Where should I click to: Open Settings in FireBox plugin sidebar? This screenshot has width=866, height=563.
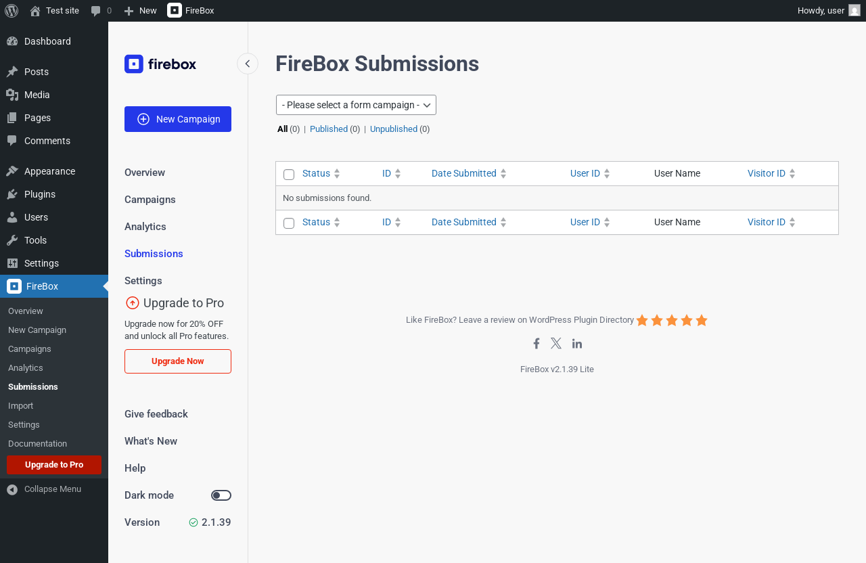(143, 281)
